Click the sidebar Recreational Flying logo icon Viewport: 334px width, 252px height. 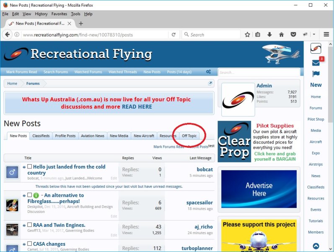point(316,48)
